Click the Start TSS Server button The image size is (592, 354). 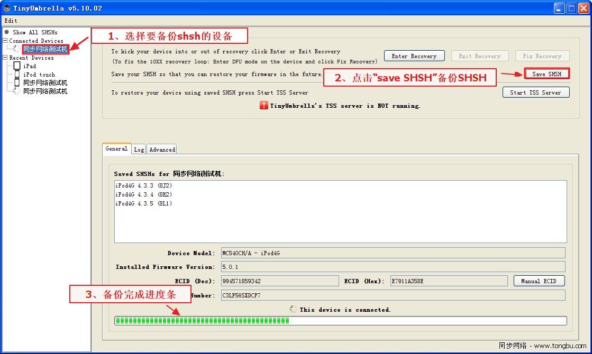tap(535, 92)
